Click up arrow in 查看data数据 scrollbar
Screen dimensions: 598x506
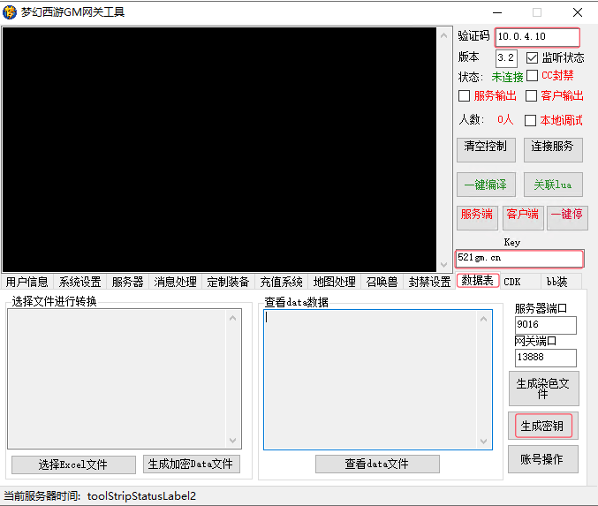pos(483,318)
